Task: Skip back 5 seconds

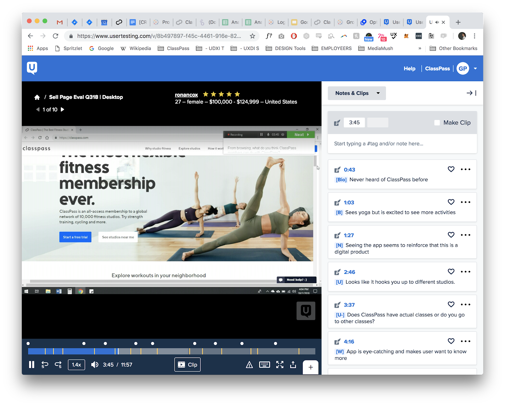Action: pyautogui.click(x=45, y=365)
